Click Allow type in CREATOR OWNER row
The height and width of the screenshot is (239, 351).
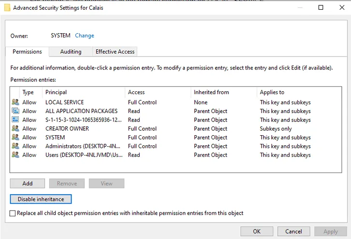(x=29, y=128)
